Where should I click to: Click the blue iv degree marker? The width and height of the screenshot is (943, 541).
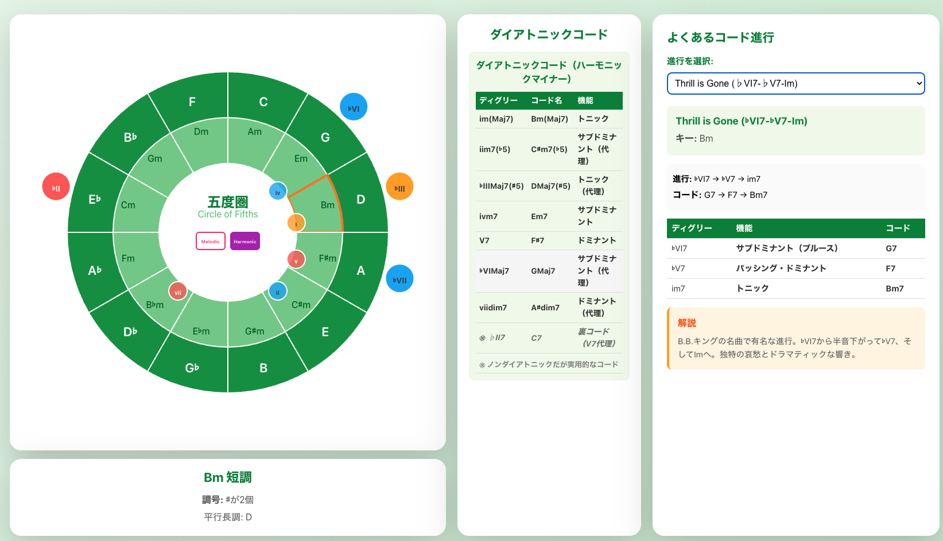[278, 192]
